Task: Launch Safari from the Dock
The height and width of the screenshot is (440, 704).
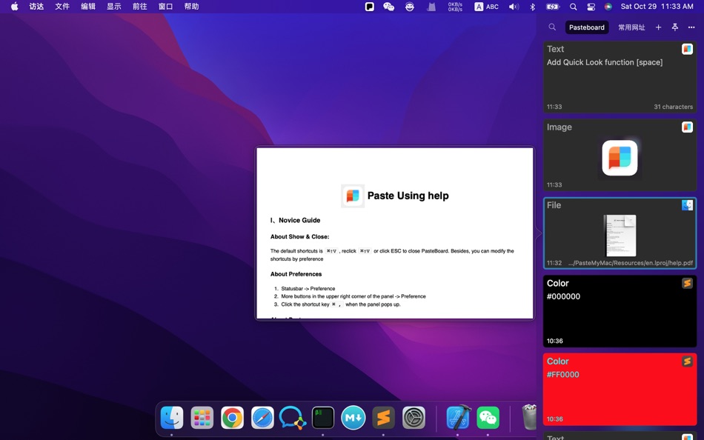Action: point(262,418)
